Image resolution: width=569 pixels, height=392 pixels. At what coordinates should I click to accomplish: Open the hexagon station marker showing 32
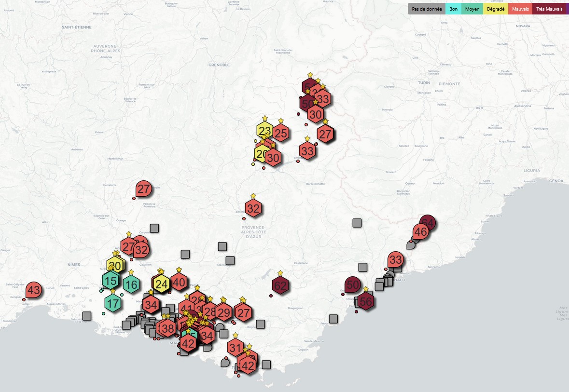(253, 208)
